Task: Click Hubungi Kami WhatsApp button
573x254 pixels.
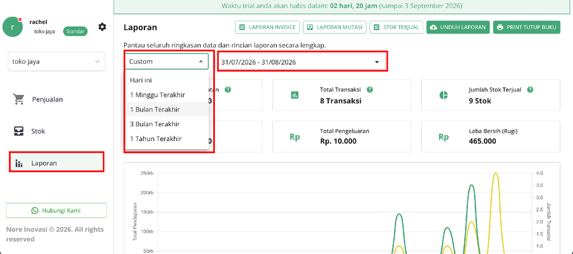Action: click(57, 210)
